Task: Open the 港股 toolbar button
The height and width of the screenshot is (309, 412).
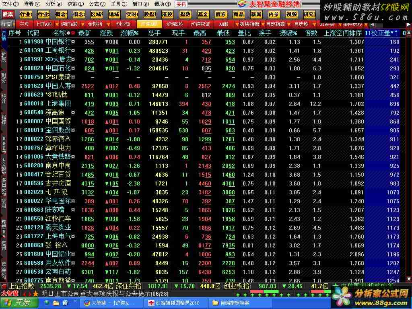Action: coord(167,14)
